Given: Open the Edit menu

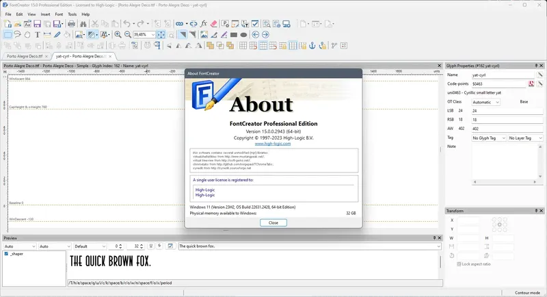Looking at the screenshot, I should click(19, 14).
